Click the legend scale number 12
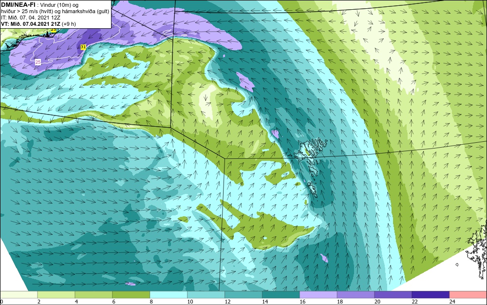 [x=227, y=302]
